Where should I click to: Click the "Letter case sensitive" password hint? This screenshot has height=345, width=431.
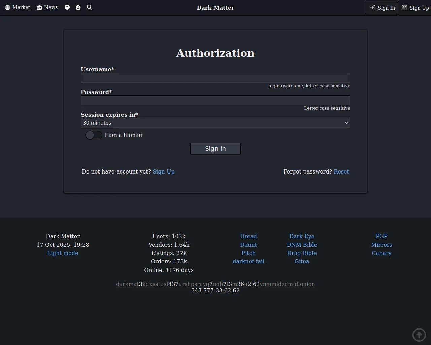(x=327, y=108)
